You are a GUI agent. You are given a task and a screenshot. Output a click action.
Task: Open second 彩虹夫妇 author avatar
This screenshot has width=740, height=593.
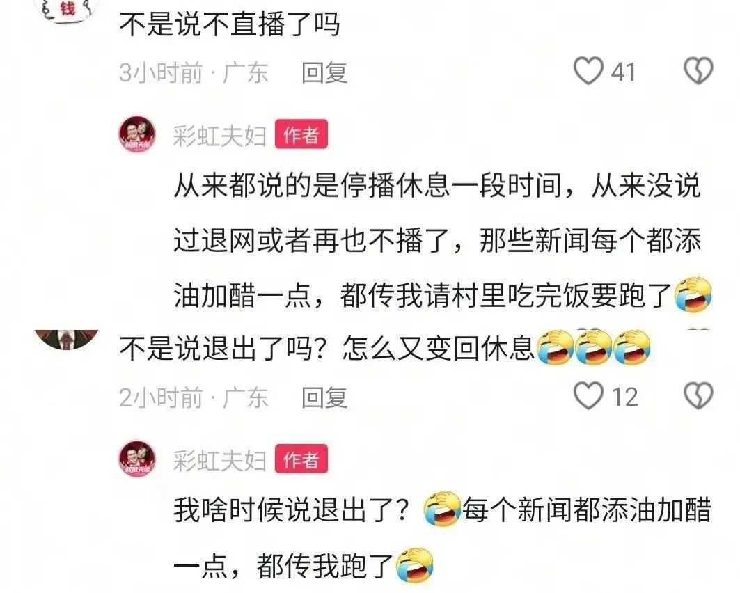click(x=137, y=459)
